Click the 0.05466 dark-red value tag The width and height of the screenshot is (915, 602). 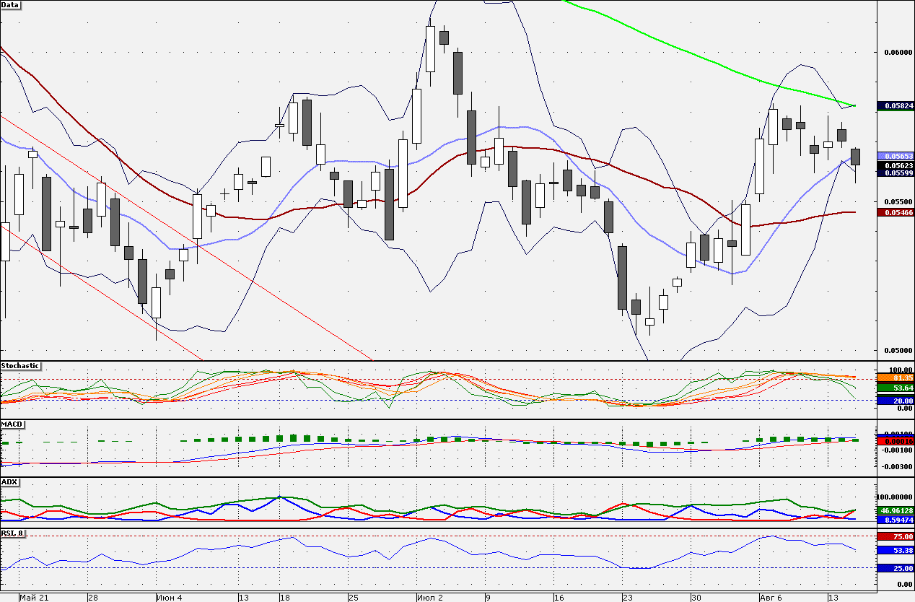click(896, 212)
